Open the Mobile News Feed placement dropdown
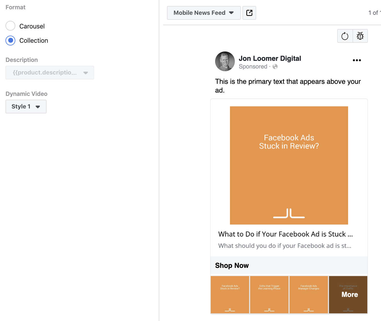 [204, 13]
